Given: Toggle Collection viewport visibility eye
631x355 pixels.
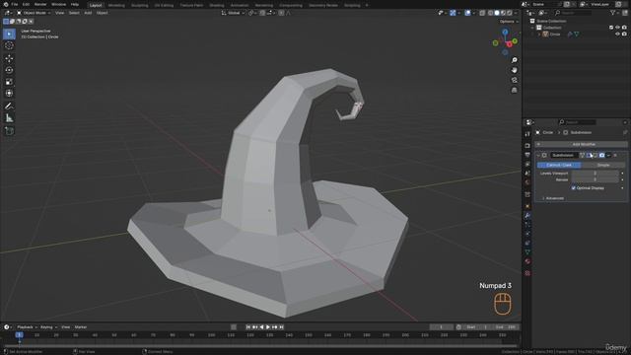Looking at the screenshot, I should (x=617, y=28).
